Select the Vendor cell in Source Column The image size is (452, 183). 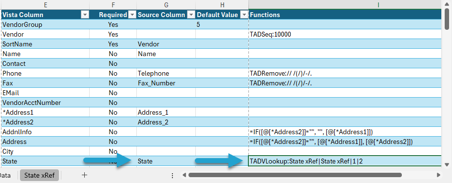coord(166,44)
